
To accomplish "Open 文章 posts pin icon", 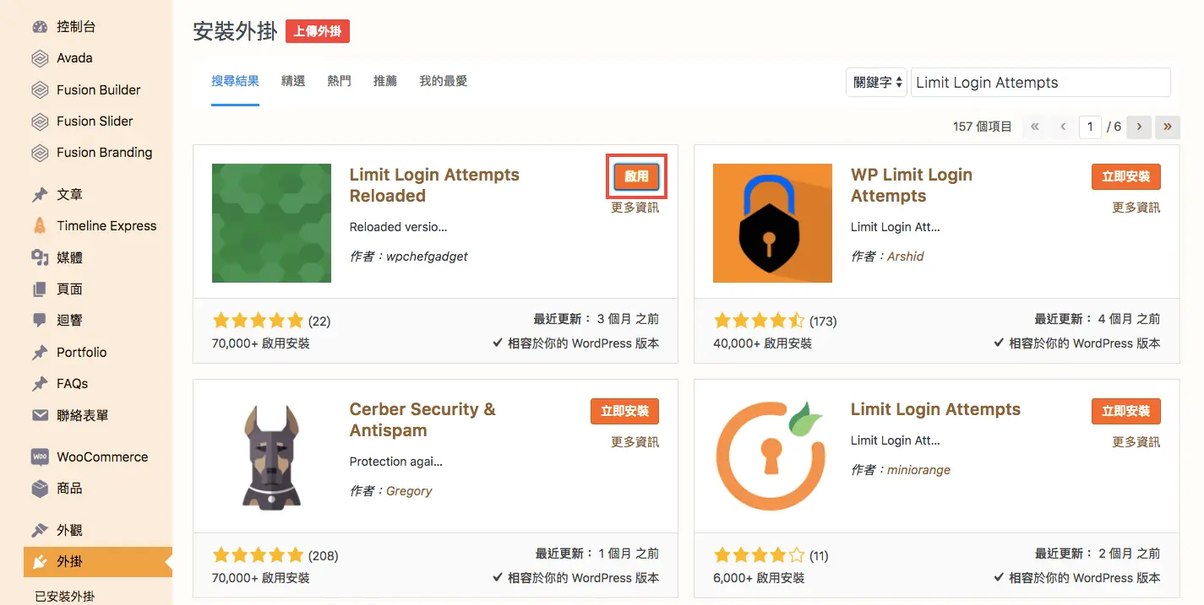I will 40,195.
